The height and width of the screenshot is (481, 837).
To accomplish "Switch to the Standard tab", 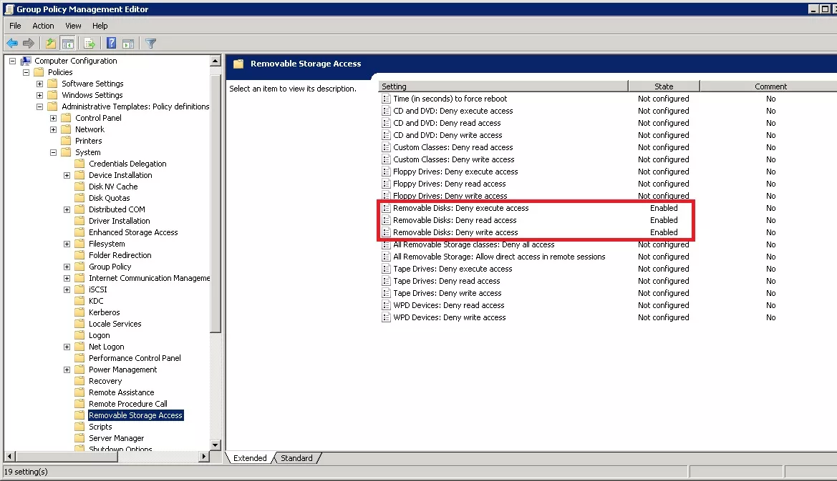I will point(297,458).
